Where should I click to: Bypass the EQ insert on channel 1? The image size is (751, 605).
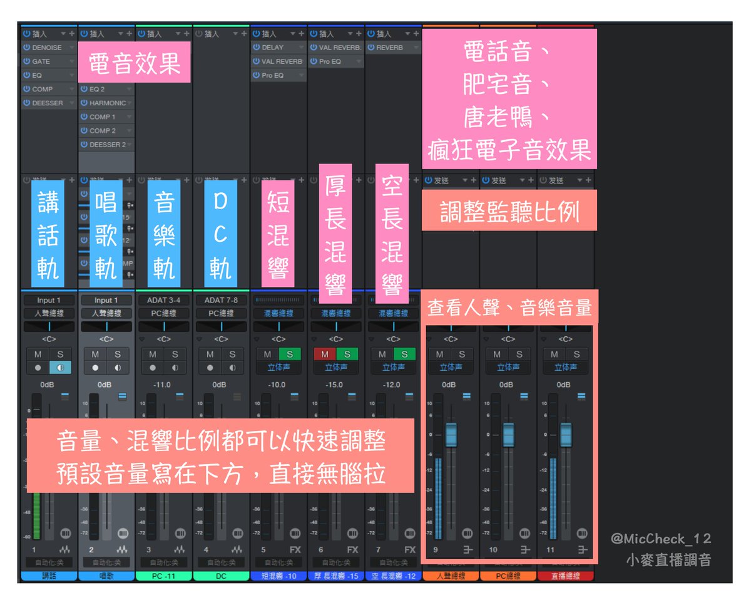(26, 75)
